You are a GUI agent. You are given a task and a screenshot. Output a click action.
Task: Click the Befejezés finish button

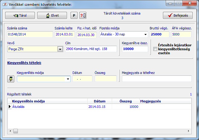[x=178, y=15]
